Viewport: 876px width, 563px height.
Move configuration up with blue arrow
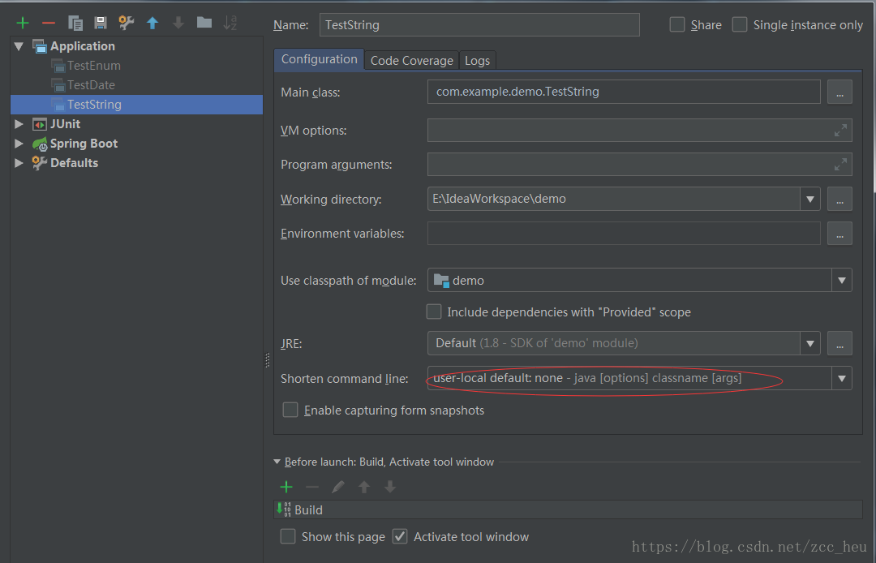point(152,23)
